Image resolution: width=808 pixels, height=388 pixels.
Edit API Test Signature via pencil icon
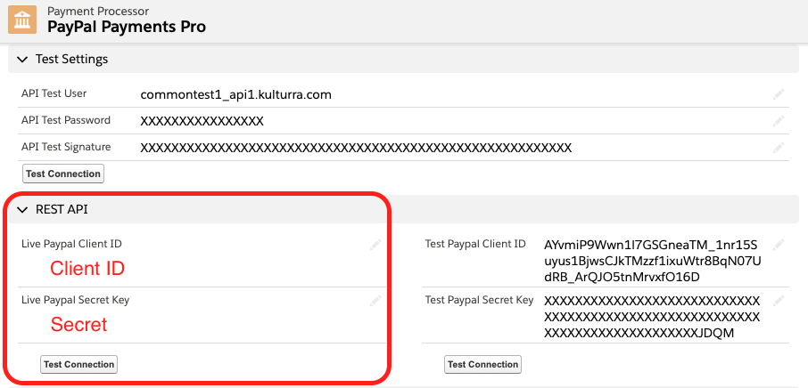pos(778,148)
